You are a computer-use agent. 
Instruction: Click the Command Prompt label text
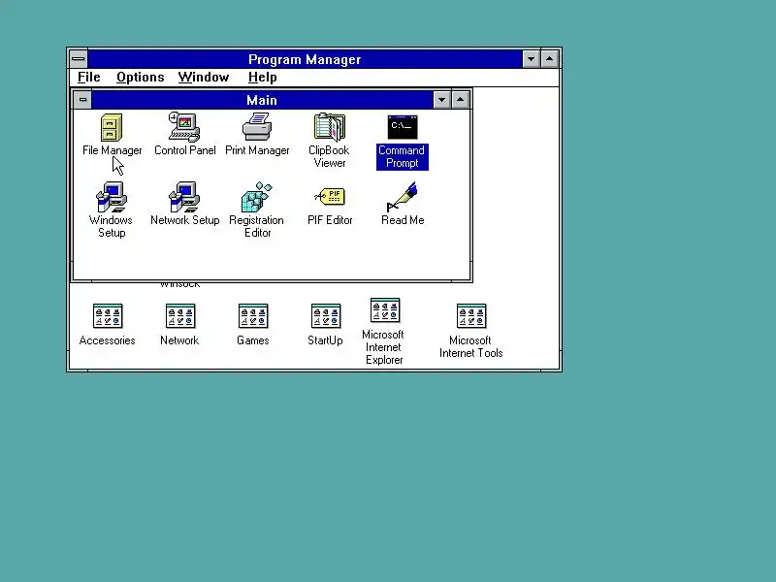coord(402,156)
